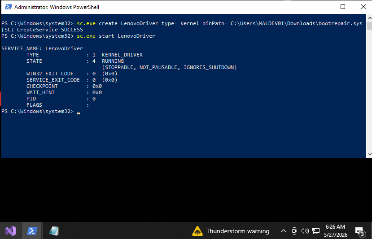Click the PowerShell icon in the title bar

[9, 7]
